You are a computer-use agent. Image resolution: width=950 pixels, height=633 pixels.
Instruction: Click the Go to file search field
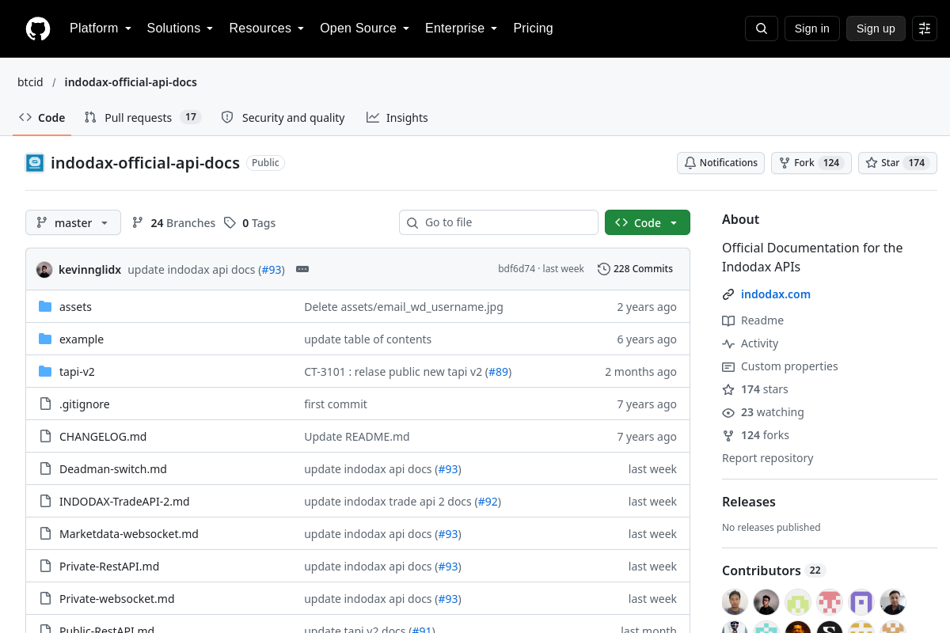coord(499,222)
